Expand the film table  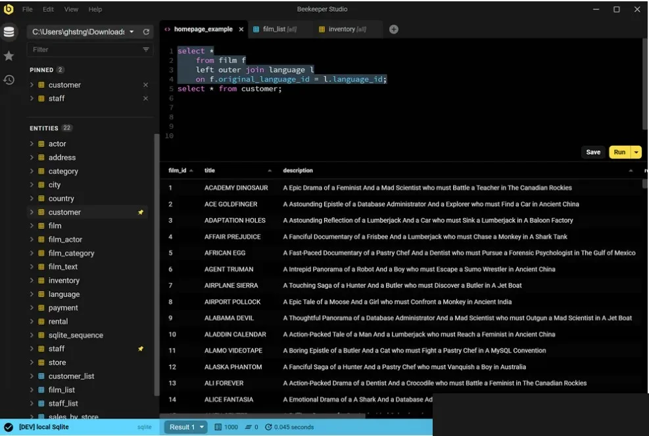[32, 226]
